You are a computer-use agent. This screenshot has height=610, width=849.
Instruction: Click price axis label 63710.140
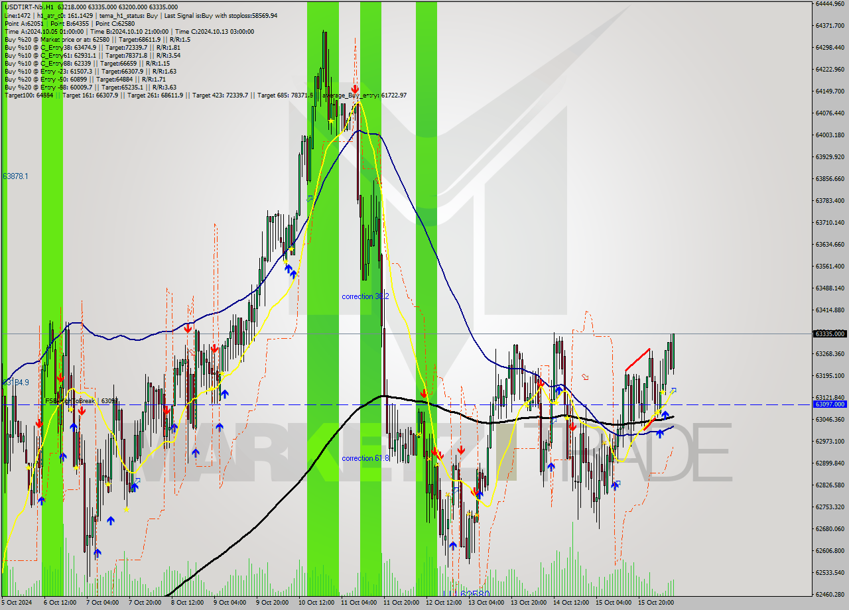(830, 222)
